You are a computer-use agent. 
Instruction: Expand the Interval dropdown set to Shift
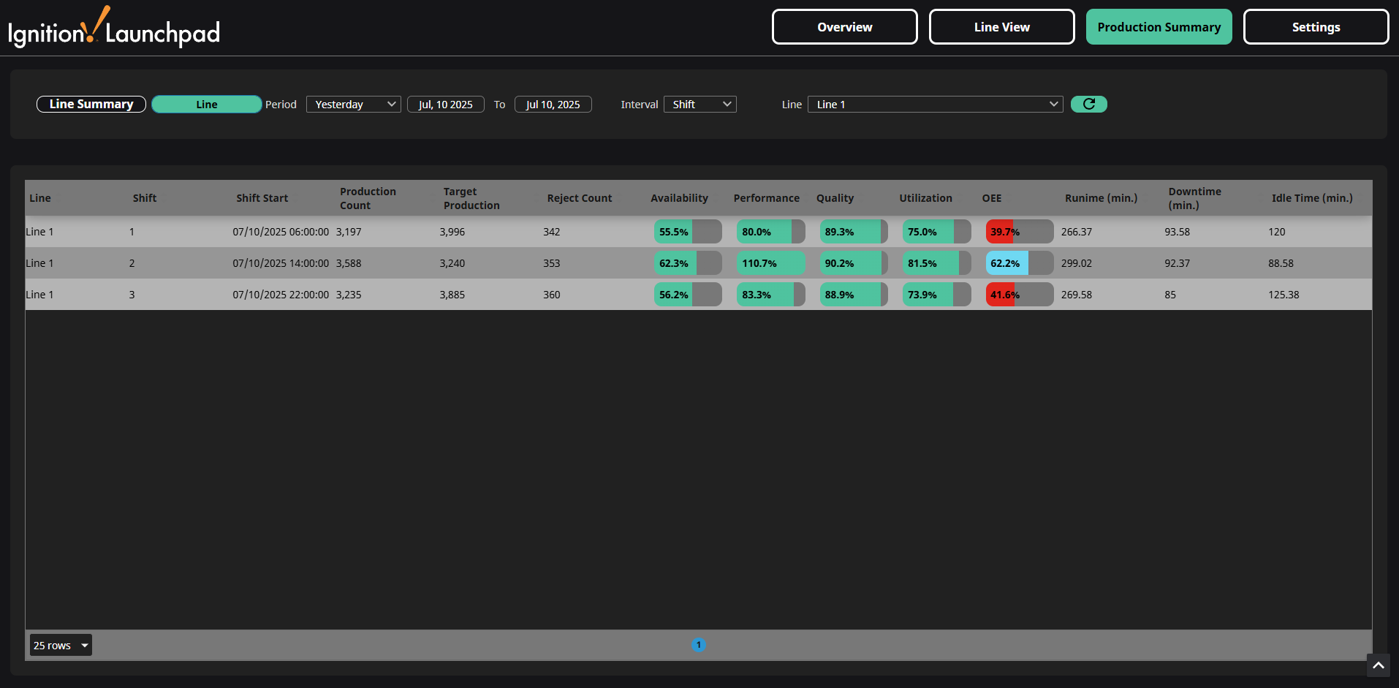(x=699, y=105)
